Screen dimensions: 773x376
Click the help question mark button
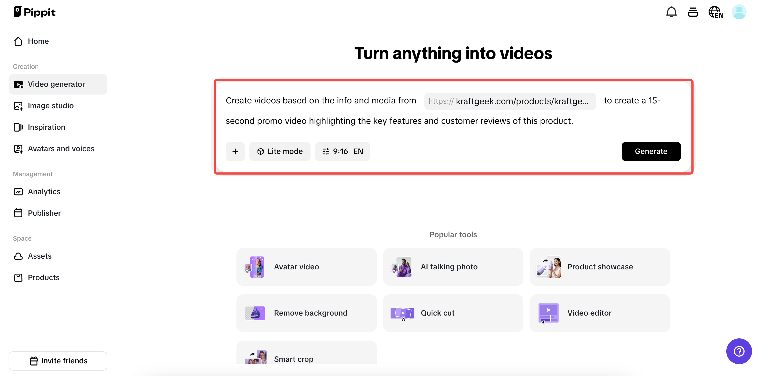coord(739,351)
